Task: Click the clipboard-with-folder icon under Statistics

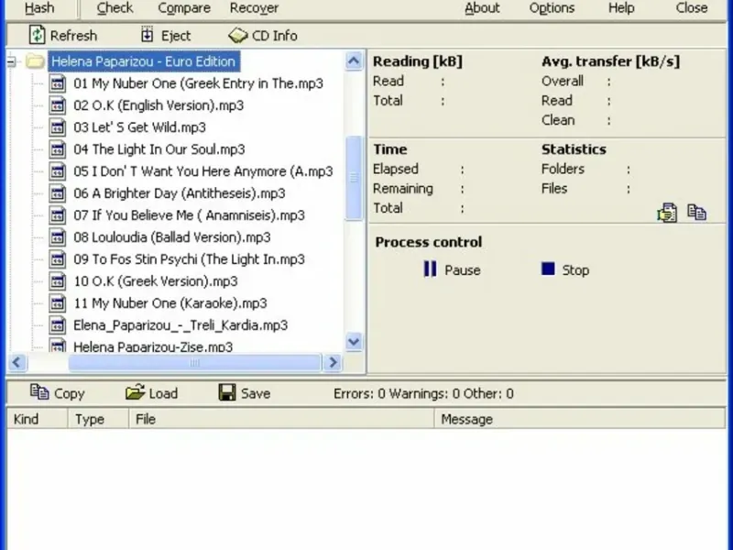Action: pyautogui.click(x=667, y=213)
